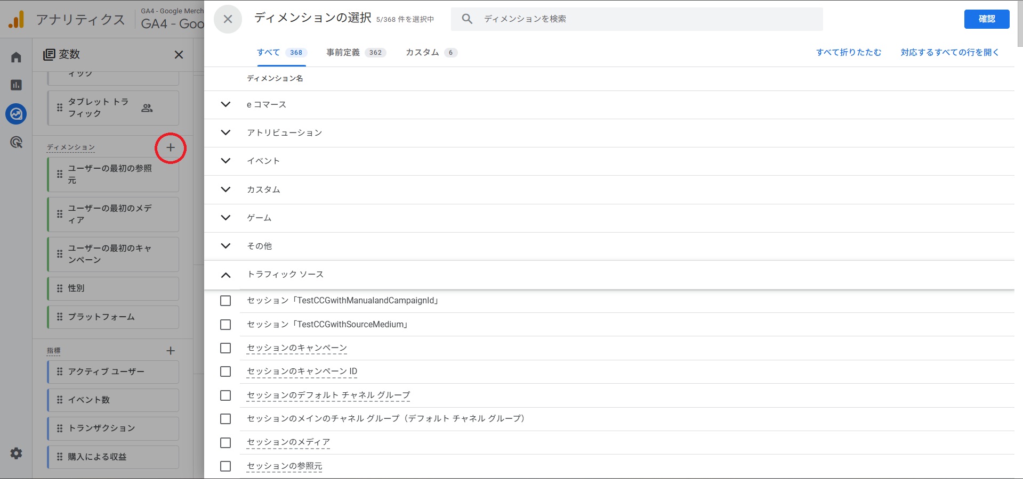
Task: Click the 確認 button
Action: 987,19
